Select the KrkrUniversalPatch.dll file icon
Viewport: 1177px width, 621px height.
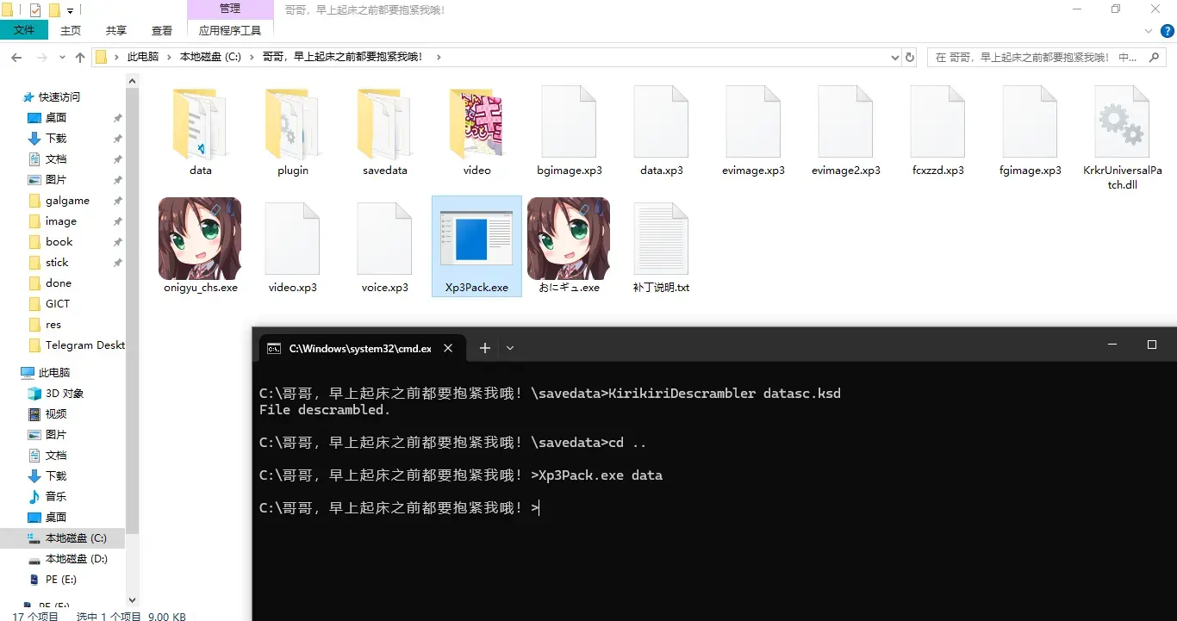(1122, 121)
